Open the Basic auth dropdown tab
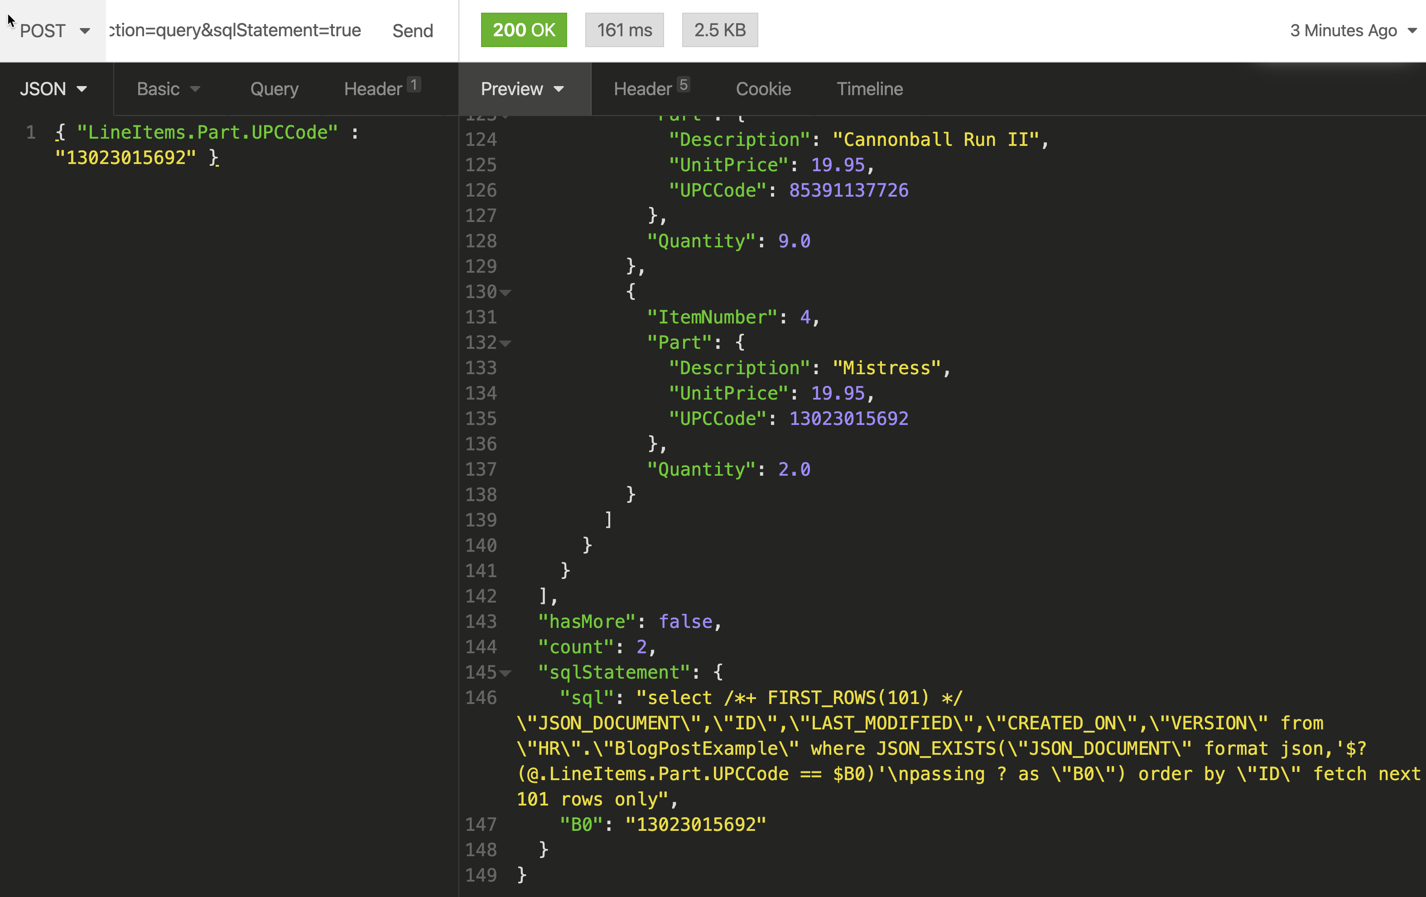 (169, 89)
